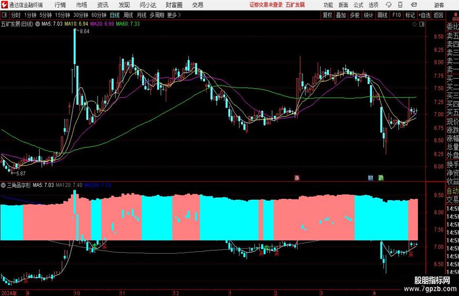This screenshot has width=459, height=296.
Task: Click the MA60: 7.33 green label
Action: pos(128,24)
